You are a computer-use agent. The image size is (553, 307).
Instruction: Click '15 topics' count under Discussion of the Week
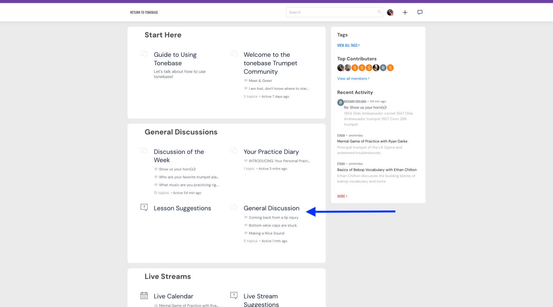pos(161,193)
